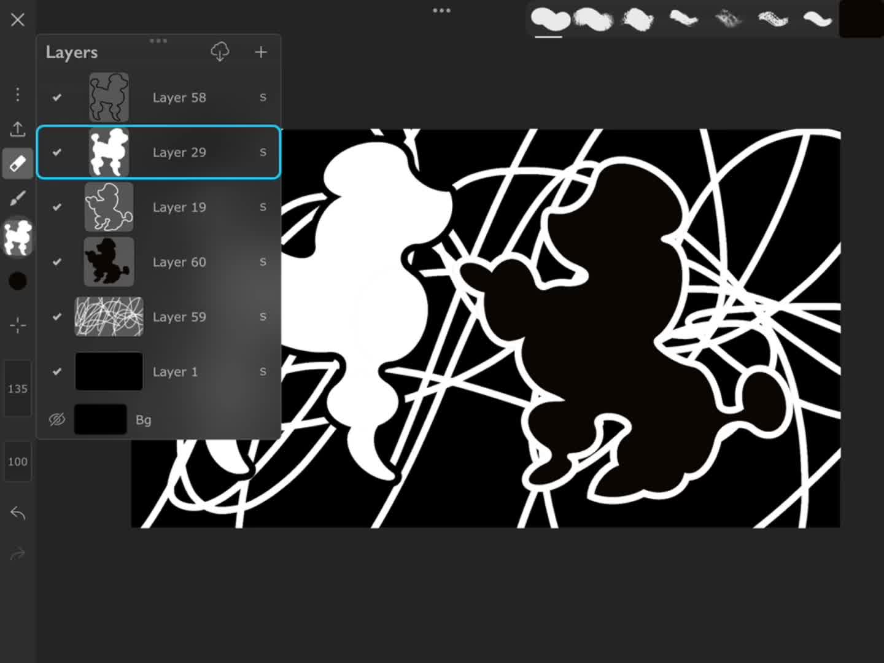
Task: Select the Bg layer color swatch
Action: (x=101, y=420)
